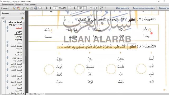169x95 pixels.
Task: Click the answer circle under column 2
Action: (111, 69)
